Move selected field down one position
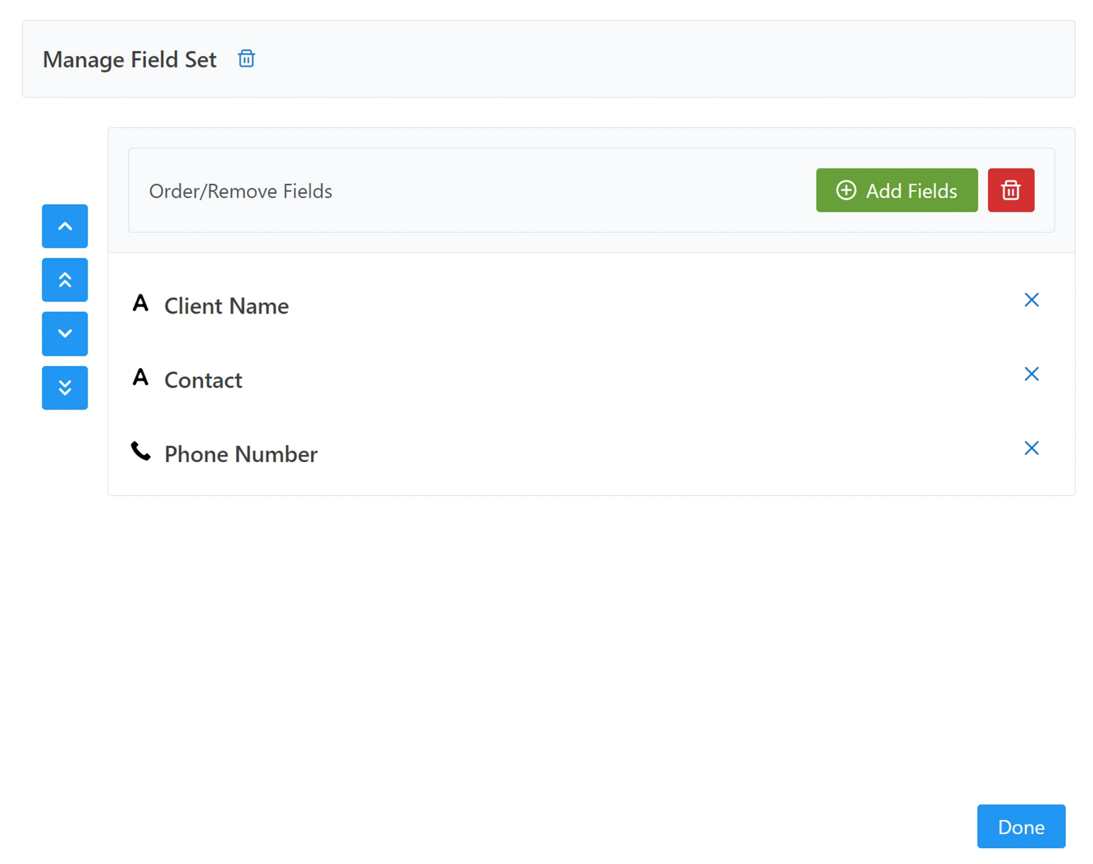Screen dimensions: 1093x864 [65, 334]
